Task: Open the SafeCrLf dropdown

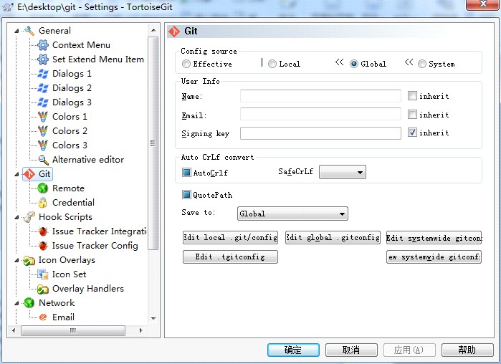Action: [343, 173]
